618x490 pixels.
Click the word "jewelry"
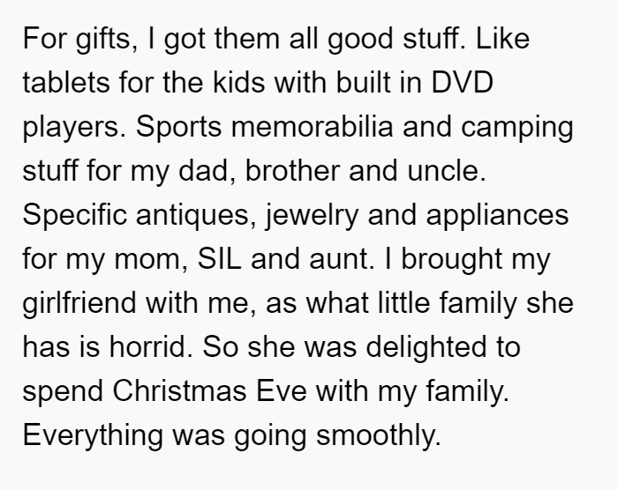coord(312,216)
